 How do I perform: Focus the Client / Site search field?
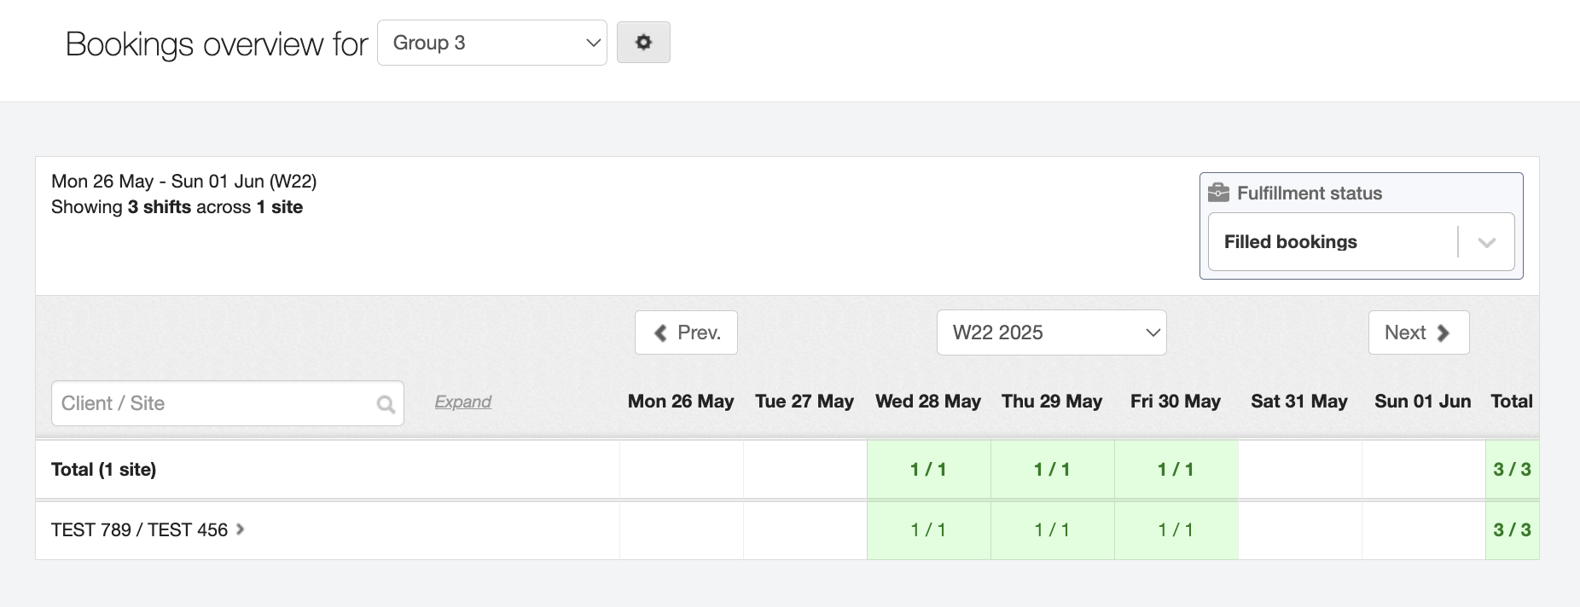[213, 403]
